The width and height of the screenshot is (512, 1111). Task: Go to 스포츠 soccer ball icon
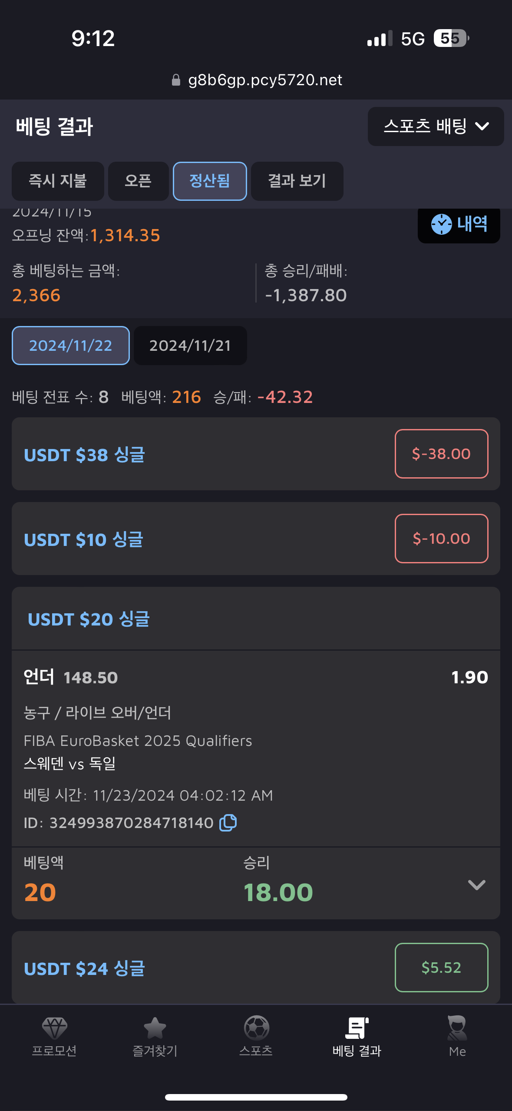click(x=256, y=1028)
